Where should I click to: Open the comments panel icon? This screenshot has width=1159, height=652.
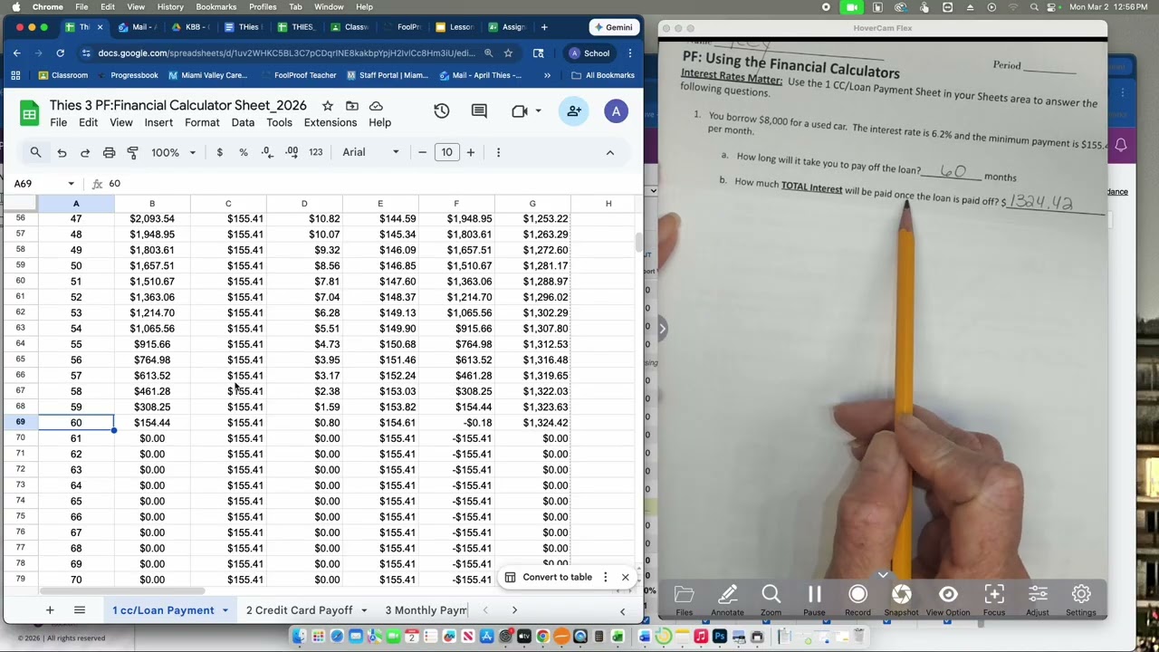pyautogui.click(x=479, y=111)
